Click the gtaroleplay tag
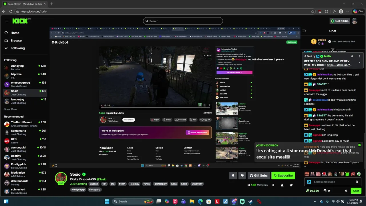 click(160, 184)
